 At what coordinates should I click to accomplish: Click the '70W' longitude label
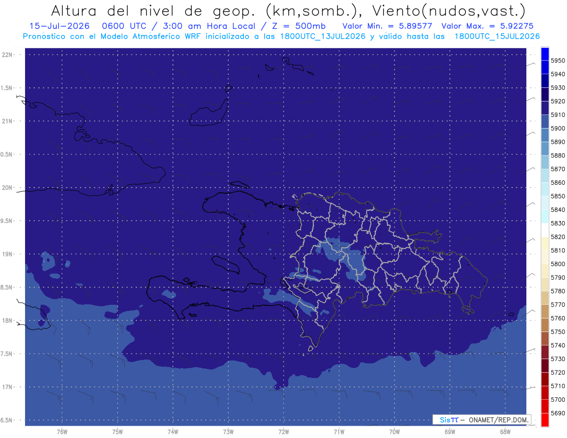coord(395,432)
